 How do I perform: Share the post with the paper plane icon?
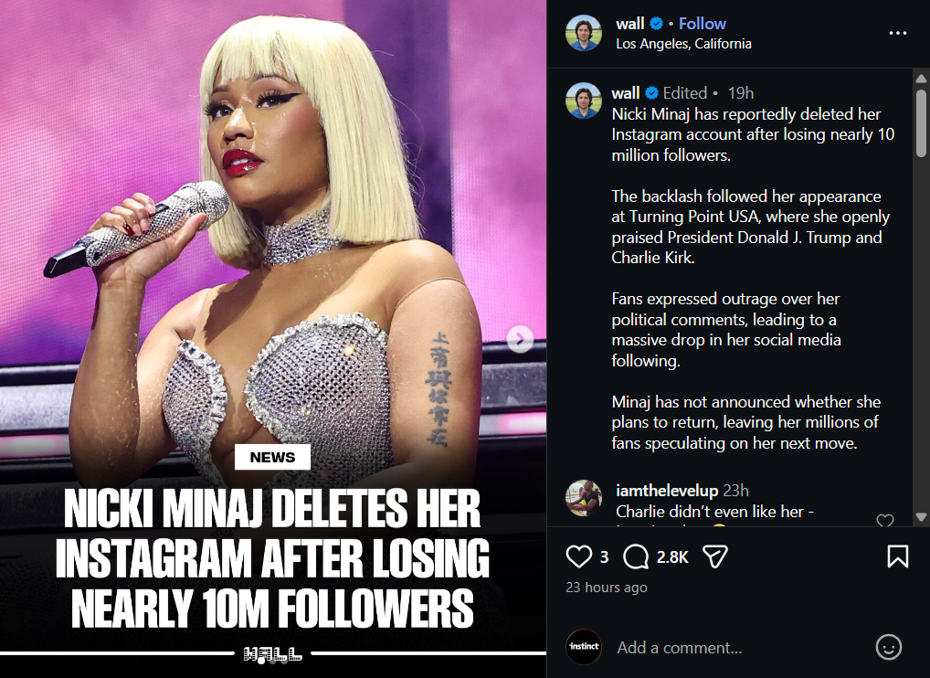[714, 556]
